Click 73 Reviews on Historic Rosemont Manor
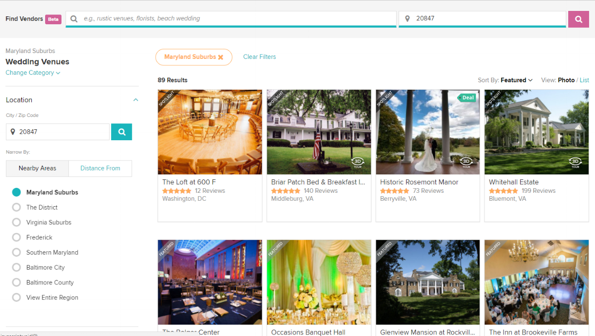Viewport: 595px width, 336px height. pyautogui.click(x=428, y=191)
